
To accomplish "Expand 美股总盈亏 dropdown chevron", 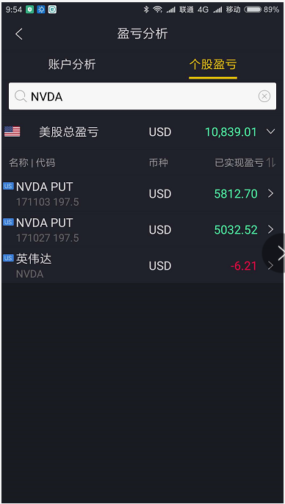I will (271, 132).
